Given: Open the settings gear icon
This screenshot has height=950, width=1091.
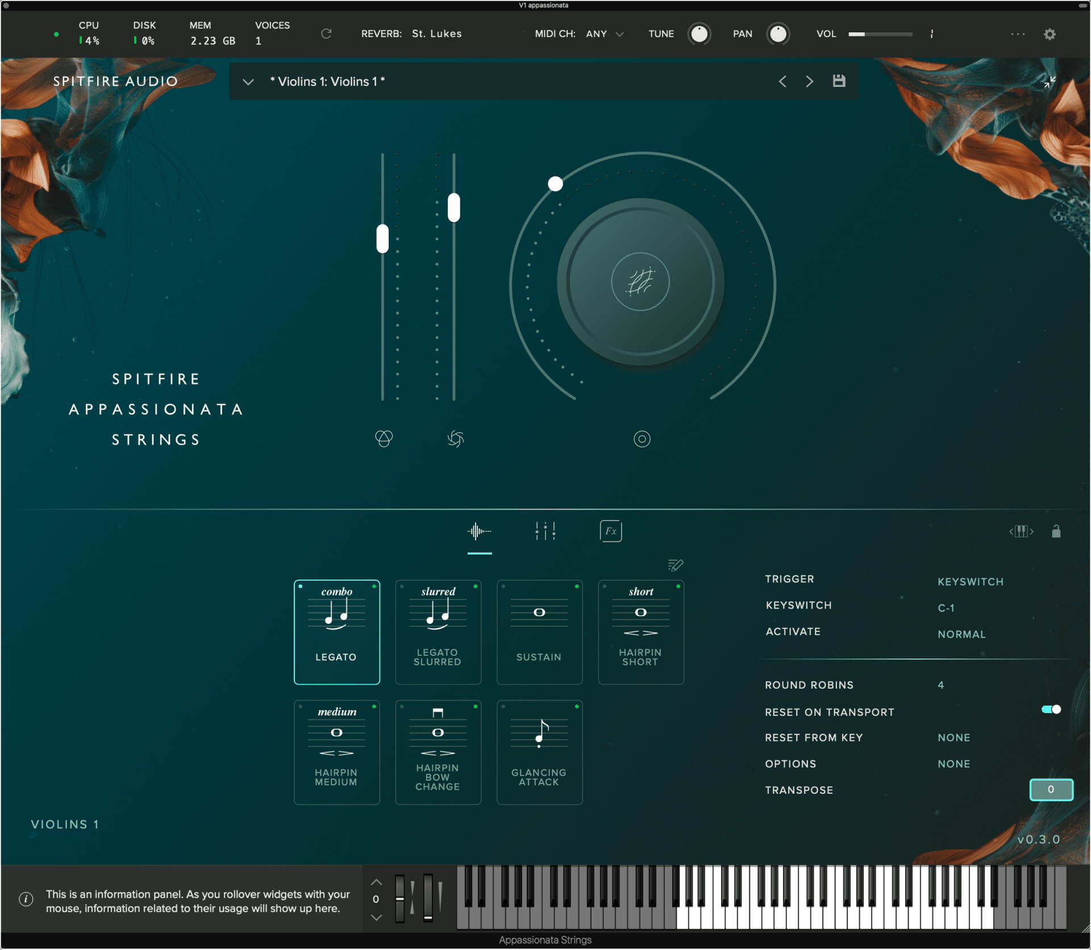Looking at the screenshot, I should [x=1050, y=34].
